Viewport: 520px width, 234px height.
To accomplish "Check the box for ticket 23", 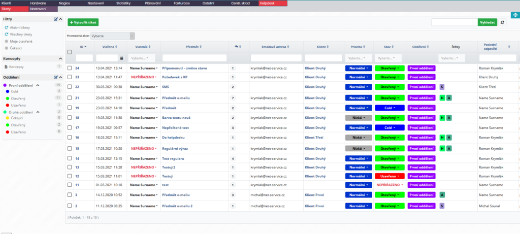I will click(70, 77).
